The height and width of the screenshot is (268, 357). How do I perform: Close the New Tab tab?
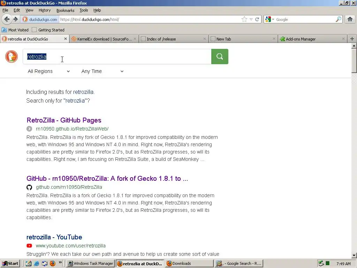[x=274, y=39]
